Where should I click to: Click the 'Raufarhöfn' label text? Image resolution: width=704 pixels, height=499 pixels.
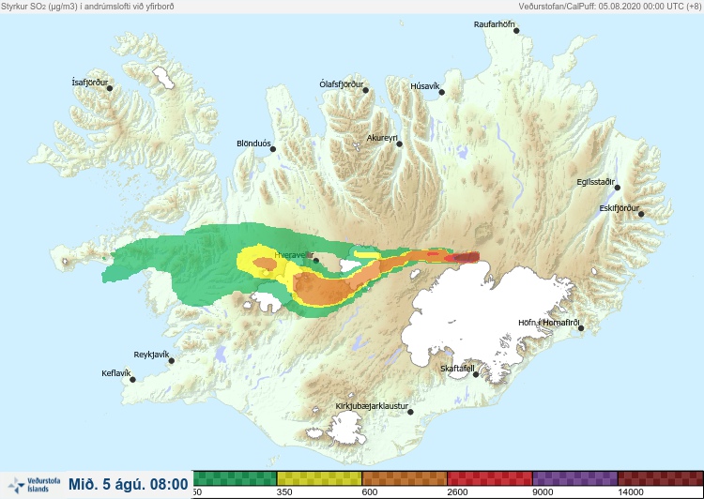click(495, 24)
